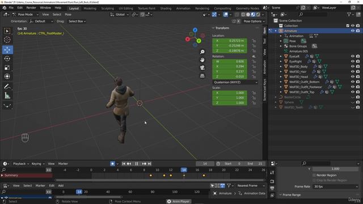Click the current frame 14 field

205,164
